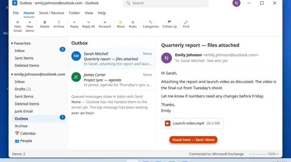The image size is (291, 162).
Task: Click the Items: 2 status text
Action: [19, 154]
